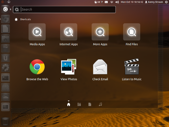This screenshot has height=127, width=169.
Task: Switch to the Home lens tab
Action: (x=69, y=104)
